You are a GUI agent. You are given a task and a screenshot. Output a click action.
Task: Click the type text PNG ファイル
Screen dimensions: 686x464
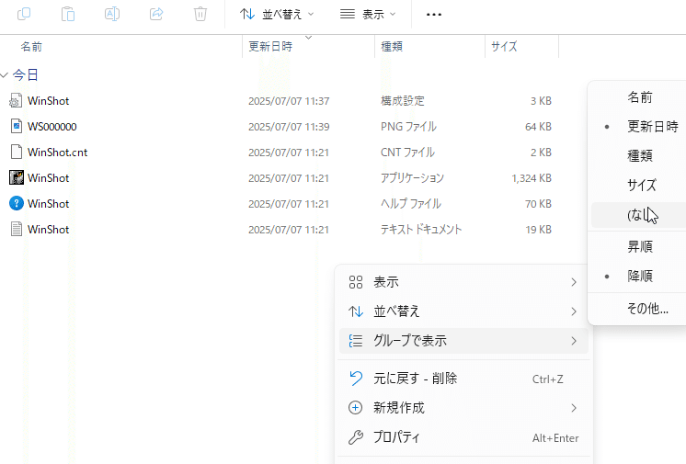(408, 127)
